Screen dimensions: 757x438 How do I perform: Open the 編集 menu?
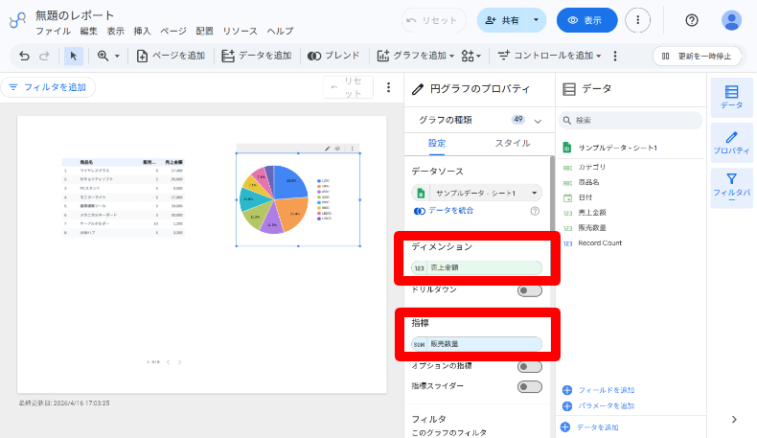(x=88, y=32)
